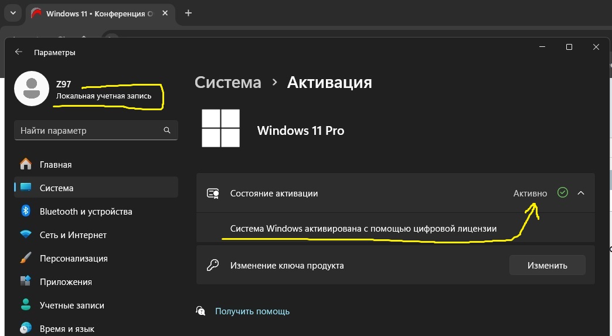Click the green activation checkmark icon
The height and width of the screenshot is (336, 612).
(562, 192)
